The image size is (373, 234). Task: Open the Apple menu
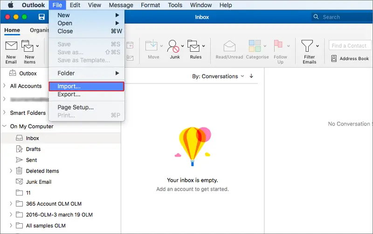[10, 5]
